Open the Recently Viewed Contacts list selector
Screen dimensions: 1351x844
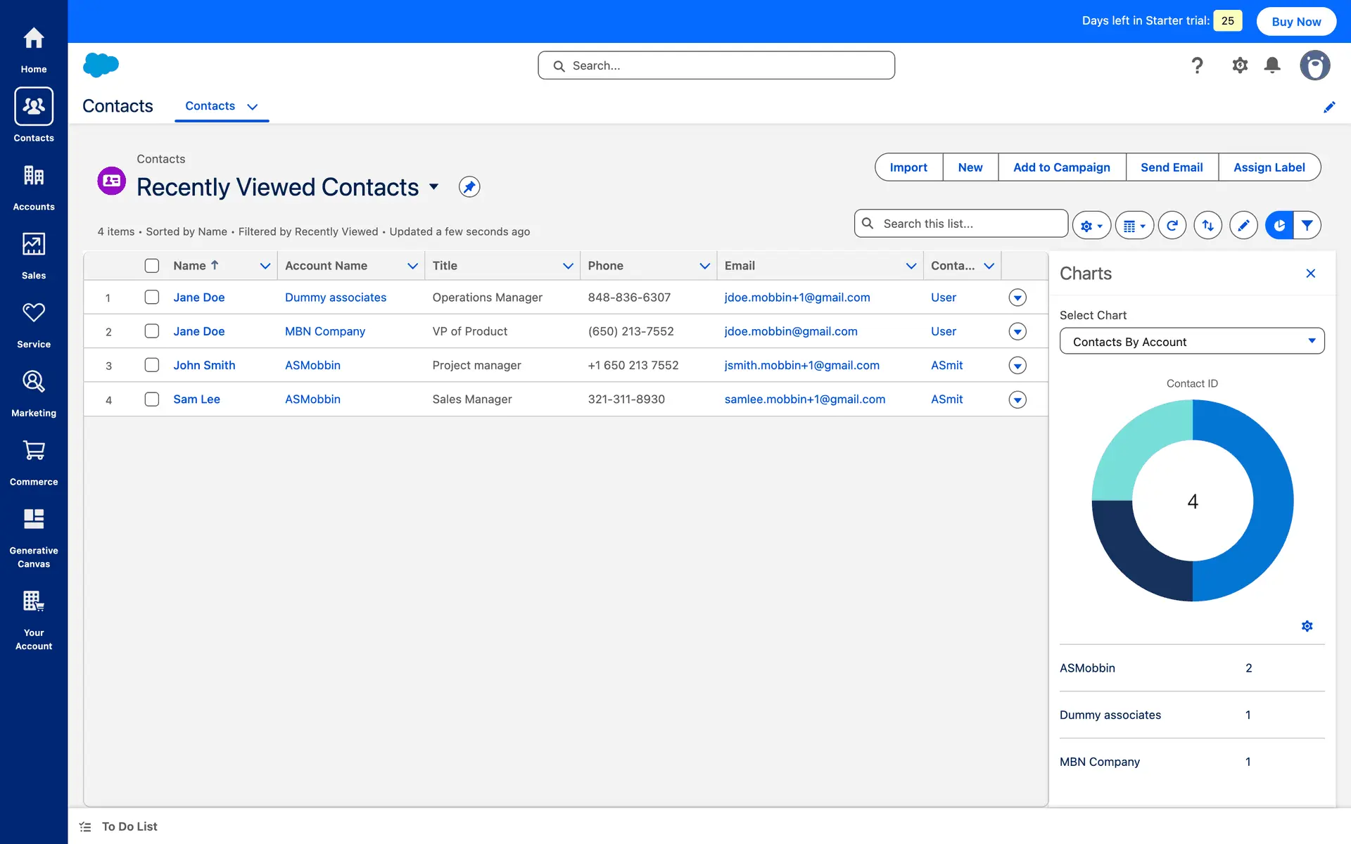click(x=434, y=187)
